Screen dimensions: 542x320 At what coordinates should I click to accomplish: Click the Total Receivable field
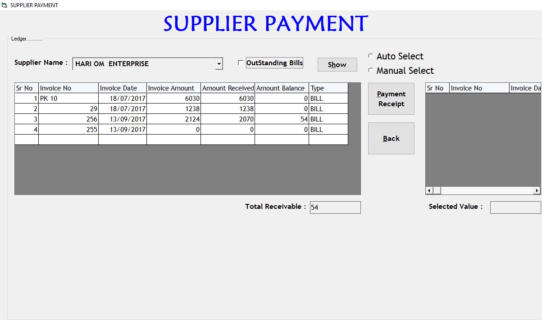[335, 207]
